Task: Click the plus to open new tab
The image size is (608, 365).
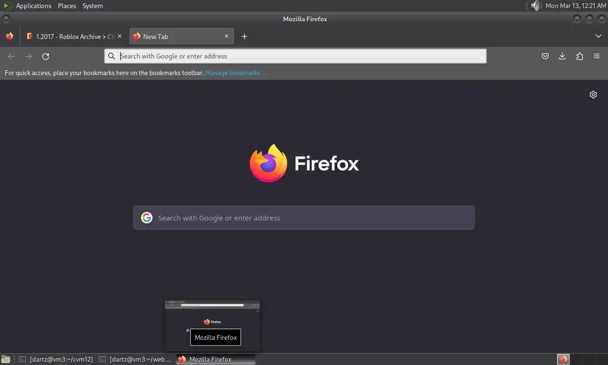Action: (244, 37)
